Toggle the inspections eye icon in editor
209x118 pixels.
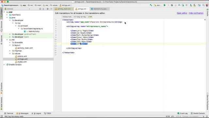click(x=205, y=20)
